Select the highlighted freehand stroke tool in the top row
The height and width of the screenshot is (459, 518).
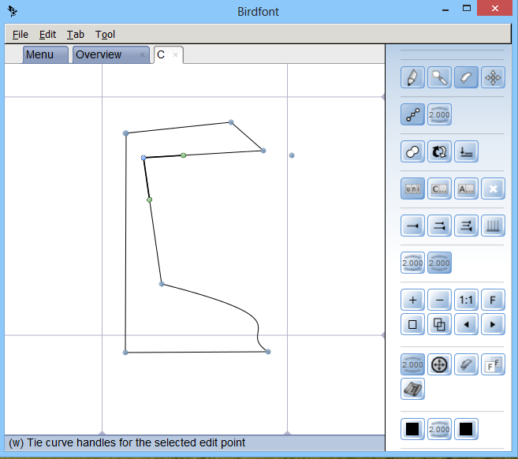click(466, 77)
